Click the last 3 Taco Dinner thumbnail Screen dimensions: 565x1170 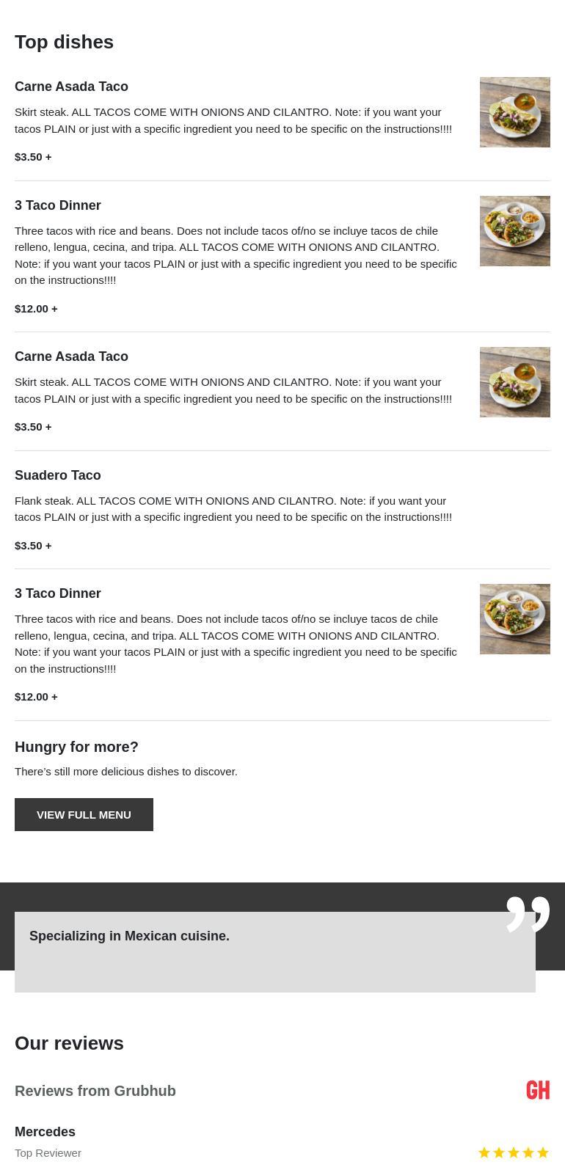coord(514,619)
